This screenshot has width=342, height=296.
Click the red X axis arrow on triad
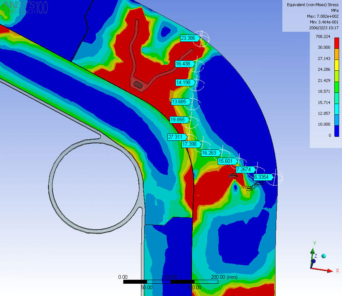[325, 269]
